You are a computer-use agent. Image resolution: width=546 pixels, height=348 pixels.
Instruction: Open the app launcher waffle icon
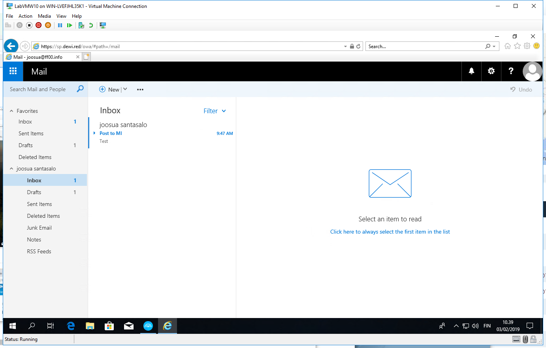tap(13, 71)
